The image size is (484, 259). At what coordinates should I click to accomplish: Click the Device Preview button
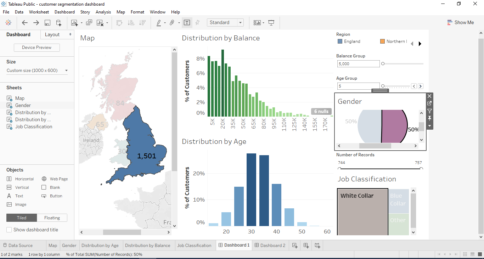36,47
